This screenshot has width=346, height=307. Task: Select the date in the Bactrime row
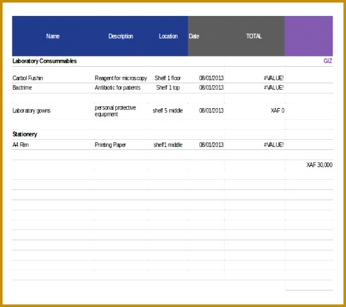tap(211, 88)
